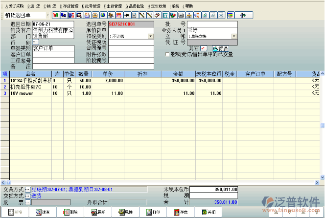Click the 打印 print button
Image resolution: width=325 pixels, height=218 pixels.
(153, 212)
